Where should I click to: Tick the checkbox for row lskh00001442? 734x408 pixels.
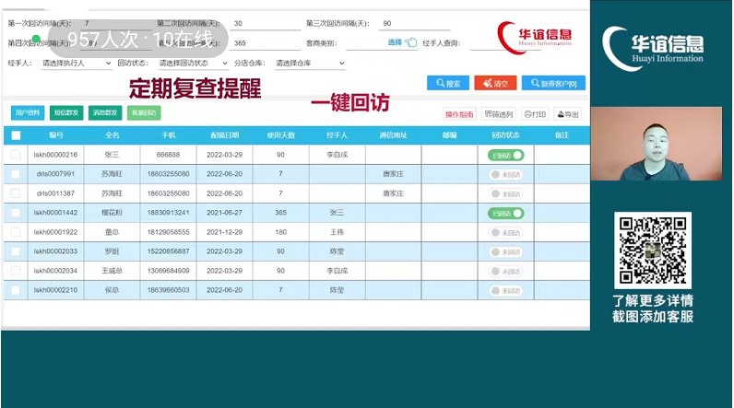tap(16, 213)
